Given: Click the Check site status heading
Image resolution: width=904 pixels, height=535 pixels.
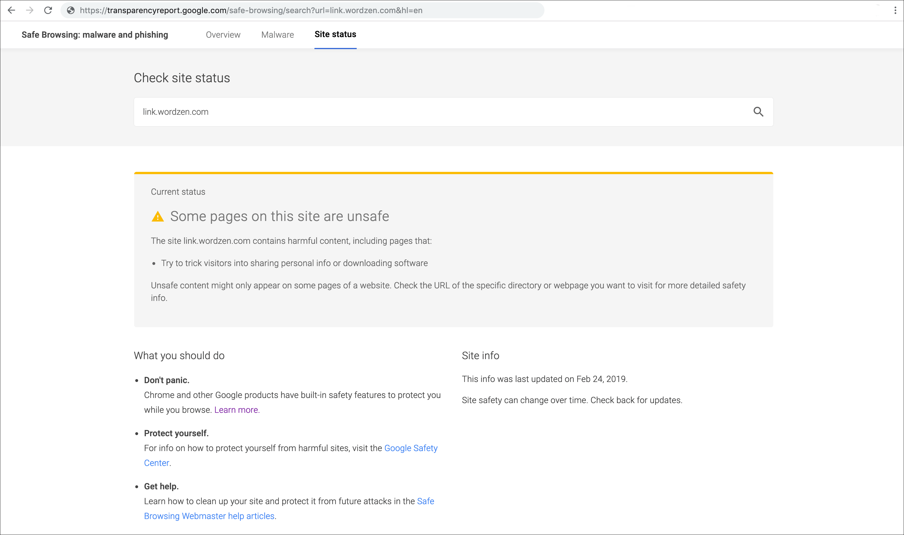Looking at the screenshot, I should coord(182,78).
